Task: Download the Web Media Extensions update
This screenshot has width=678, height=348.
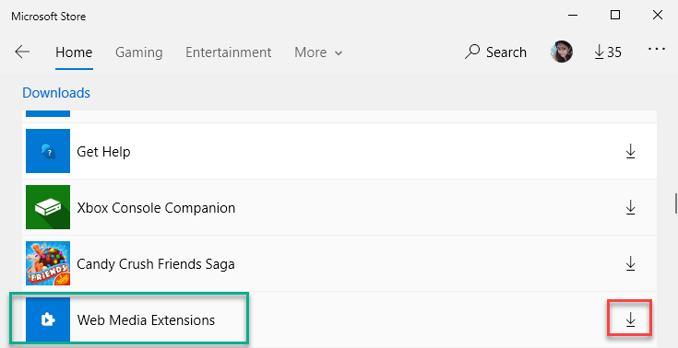Action: 630,319
